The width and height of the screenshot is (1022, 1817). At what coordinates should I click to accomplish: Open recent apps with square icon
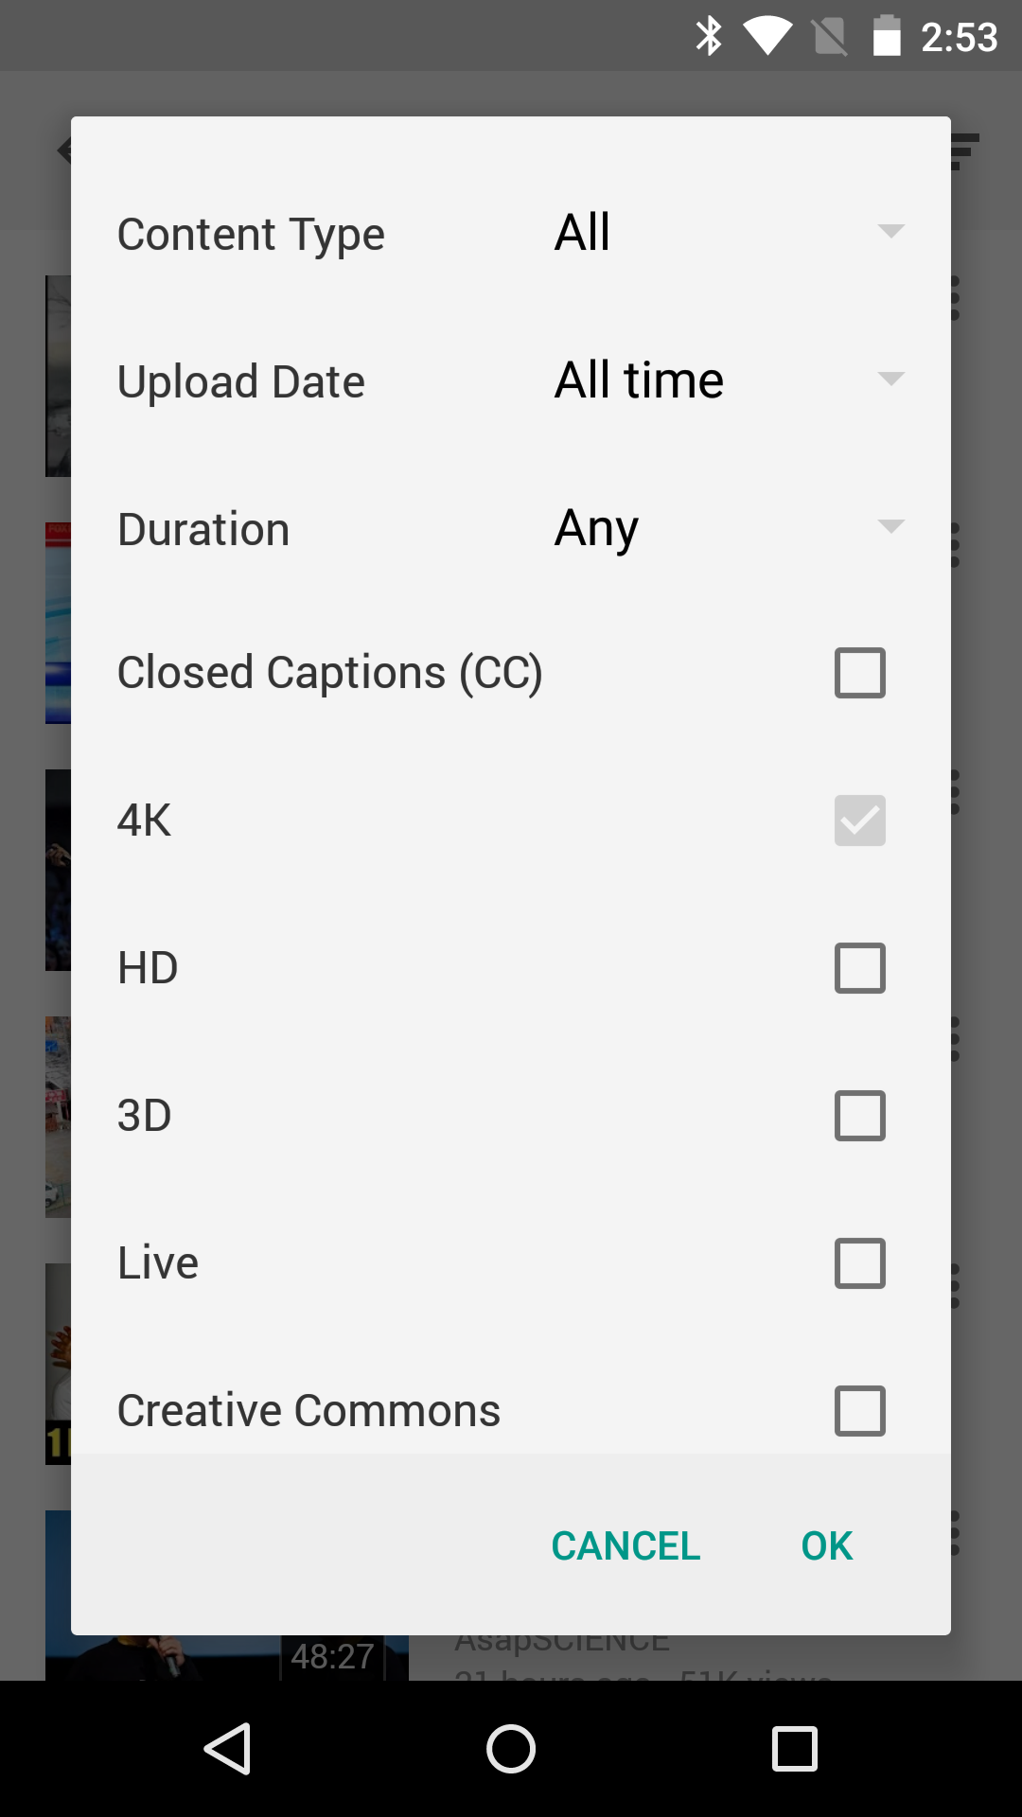794,1748
